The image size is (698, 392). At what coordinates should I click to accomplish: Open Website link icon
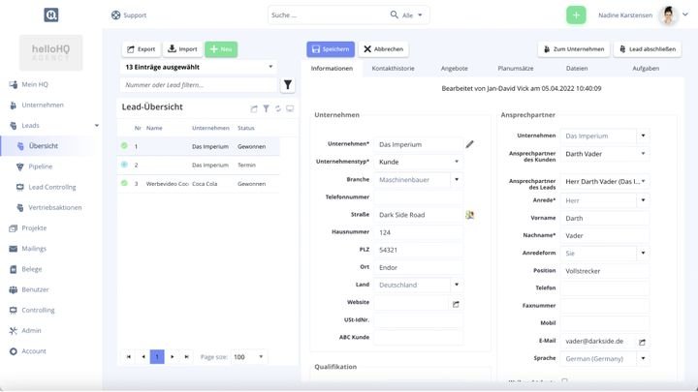coord(456,305)
